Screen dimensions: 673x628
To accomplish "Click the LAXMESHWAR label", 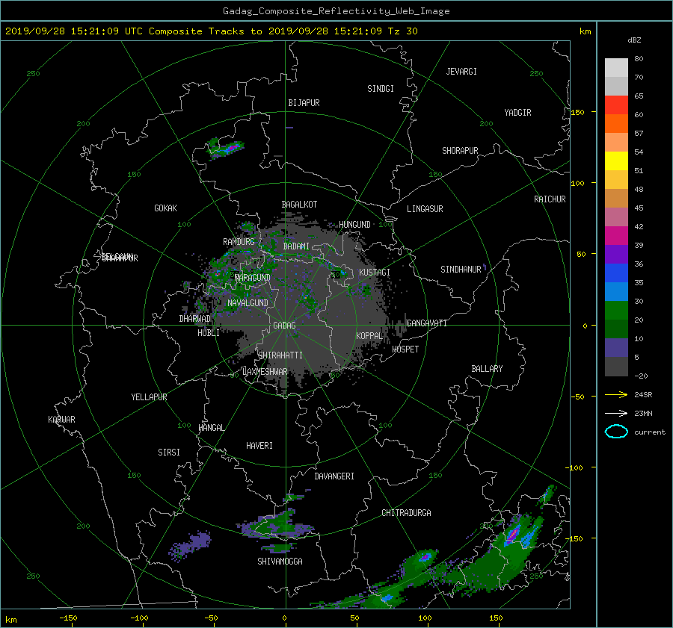I will coord(265,372).
